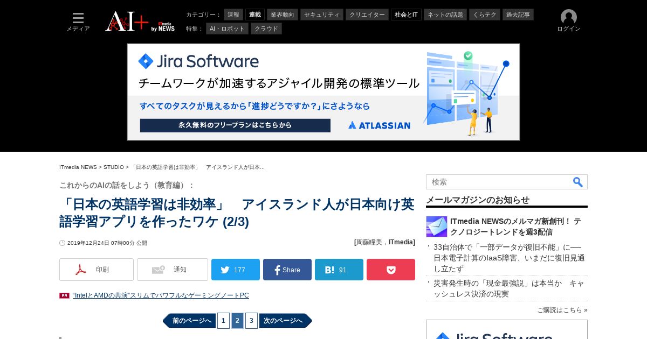Click ご購読はこちら subscription link
The image size is (647, 339).
(x=562, y=310)
